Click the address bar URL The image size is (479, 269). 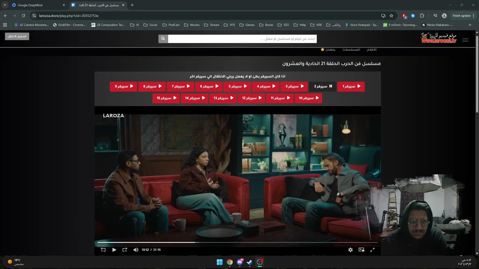pyautogui.click(x=69, y=16)
